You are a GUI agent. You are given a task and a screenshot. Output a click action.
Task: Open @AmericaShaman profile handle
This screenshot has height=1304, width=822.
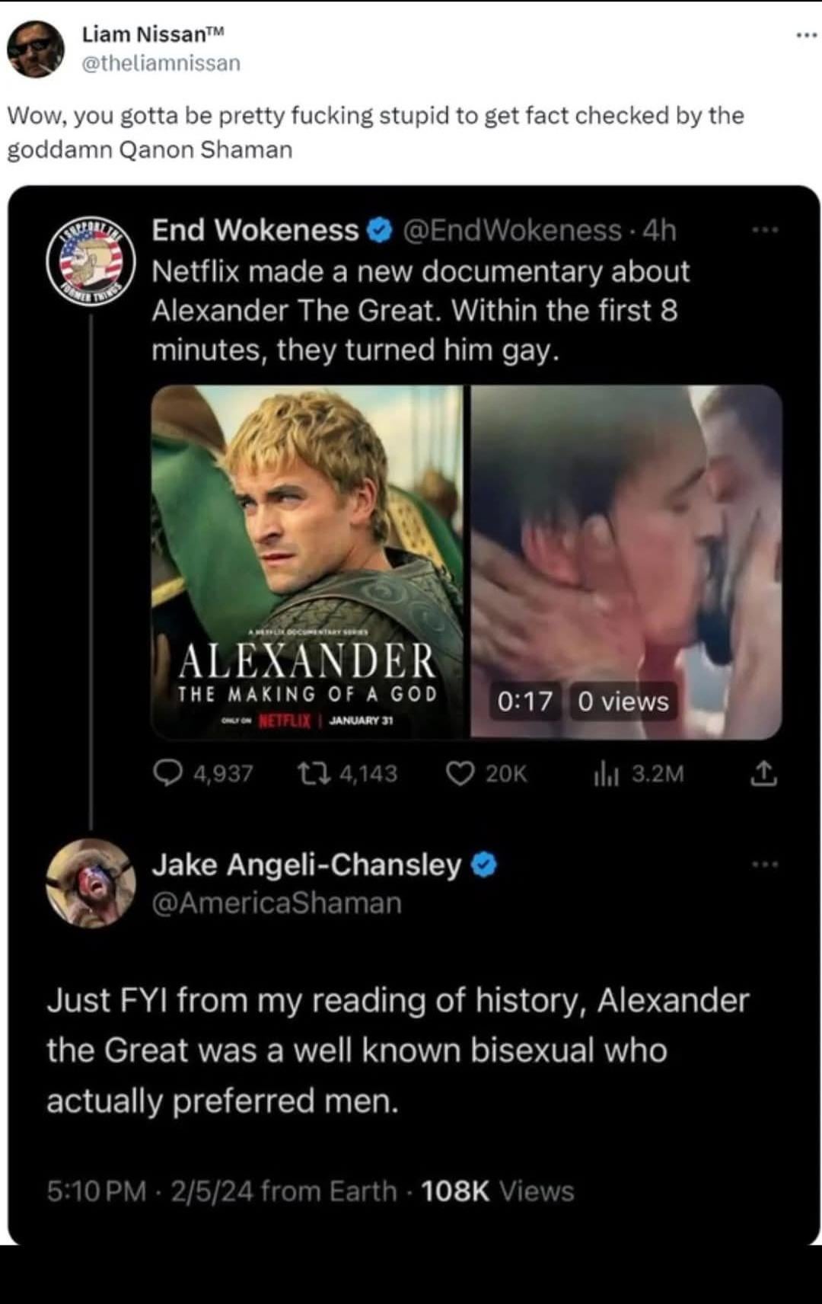point(277,903)
